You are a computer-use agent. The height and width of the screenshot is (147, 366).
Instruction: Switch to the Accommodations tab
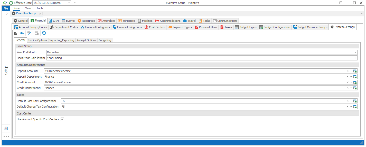point(168,21)
